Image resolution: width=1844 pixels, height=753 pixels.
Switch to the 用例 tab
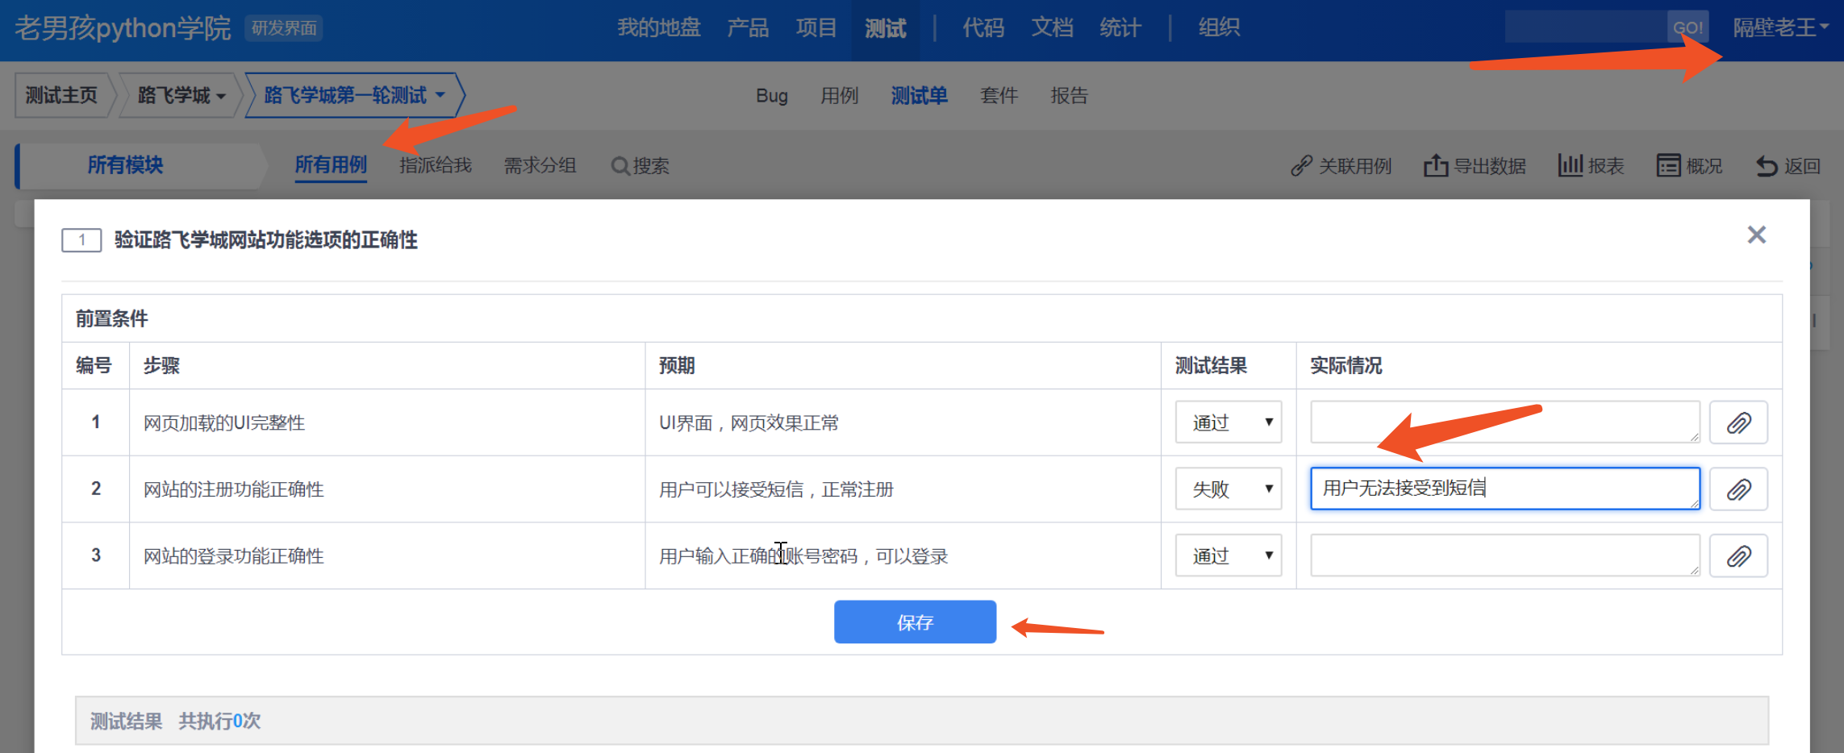point(839,96)
